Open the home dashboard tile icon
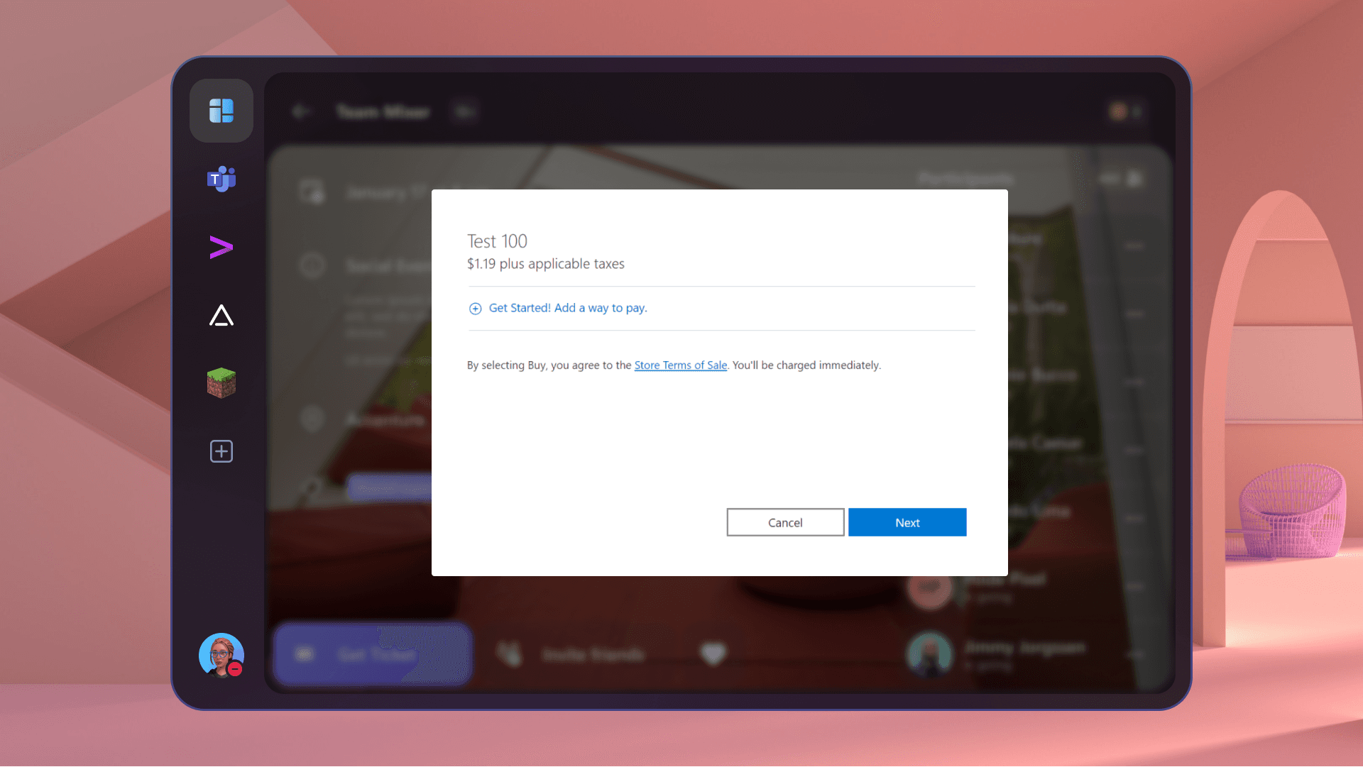Viewport: 1363px width, 767px height. pos(221,111)
